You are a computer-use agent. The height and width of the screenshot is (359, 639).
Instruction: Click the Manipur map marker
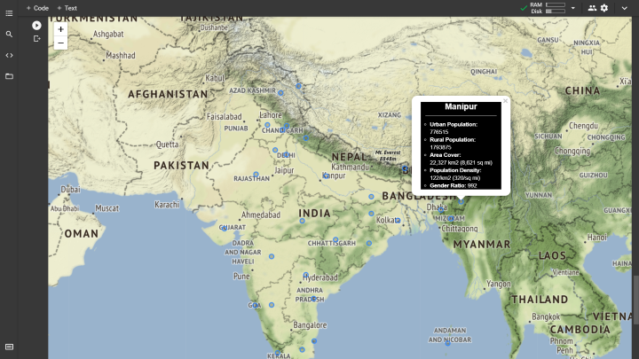point(461,201)
